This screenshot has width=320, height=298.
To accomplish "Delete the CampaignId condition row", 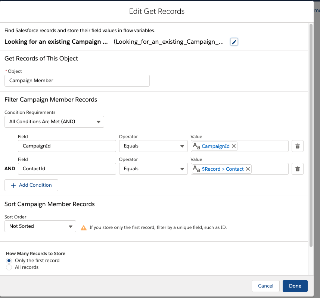I will tap(297, 146).
